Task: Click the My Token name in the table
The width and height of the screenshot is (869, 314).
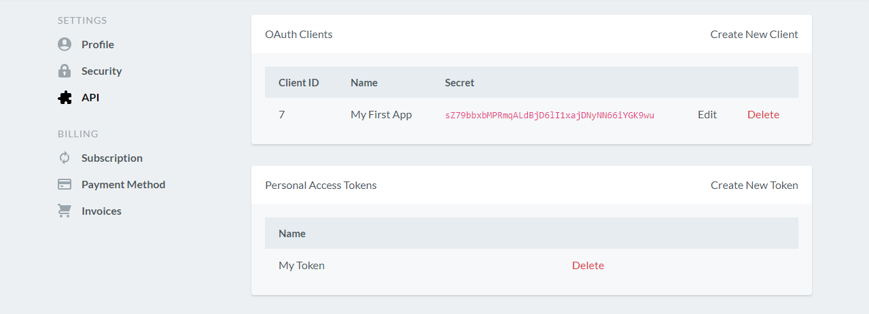Action: [x=302, y=266]
